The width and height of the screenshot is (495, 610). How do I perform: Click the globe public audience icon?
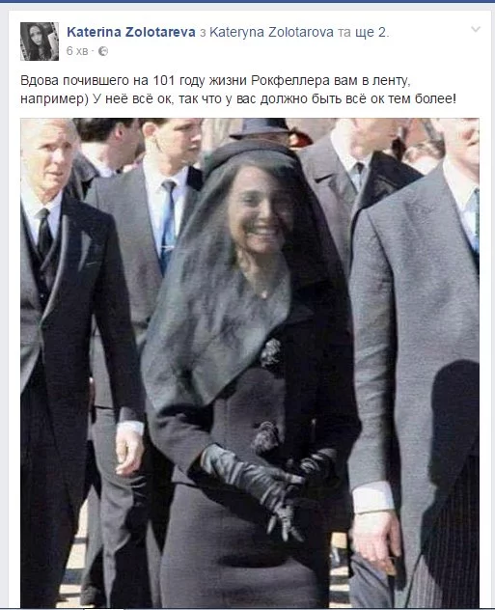coord(102,51)
